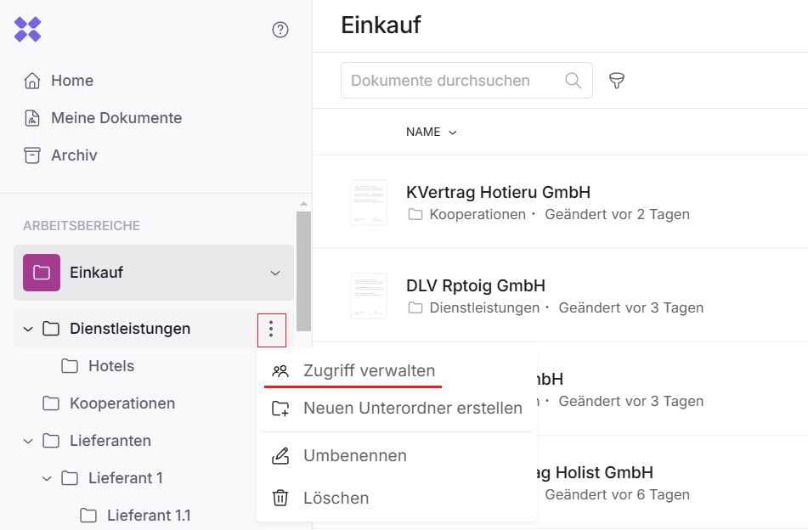Image resolution: width=808 pixels, height=530 pixels.
Task: Open the document filter funnel icon
Action: 617,81
